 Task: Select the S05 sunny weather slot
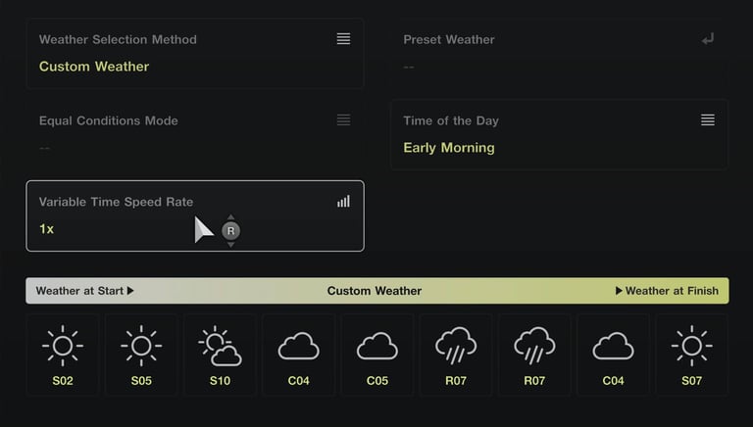(x=141, y=355)
